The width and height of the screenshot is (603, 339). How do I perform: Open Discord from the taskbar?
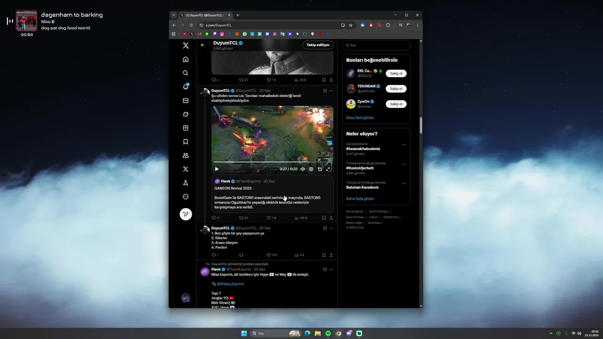349,333
